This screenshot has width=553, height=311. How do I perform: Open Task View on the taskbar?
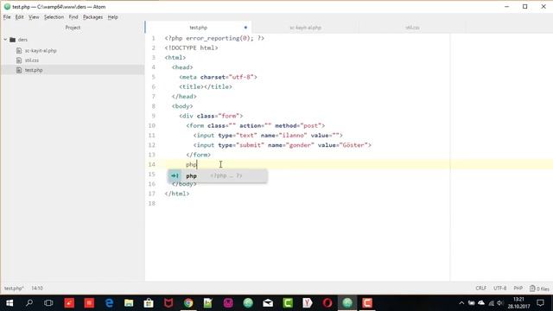[48, 303]
